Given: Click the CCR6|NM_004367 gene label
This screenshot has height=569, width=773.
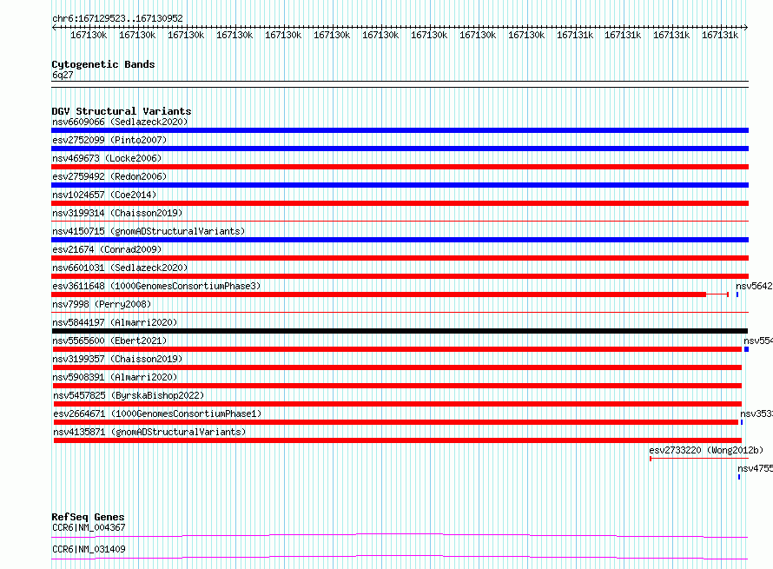Looking at the screenshot, I should click(x=89, y=527).
